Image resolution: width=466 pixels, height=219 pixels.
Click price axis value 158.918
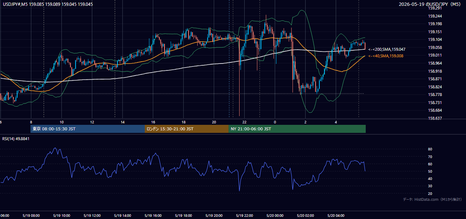point(435,71)
